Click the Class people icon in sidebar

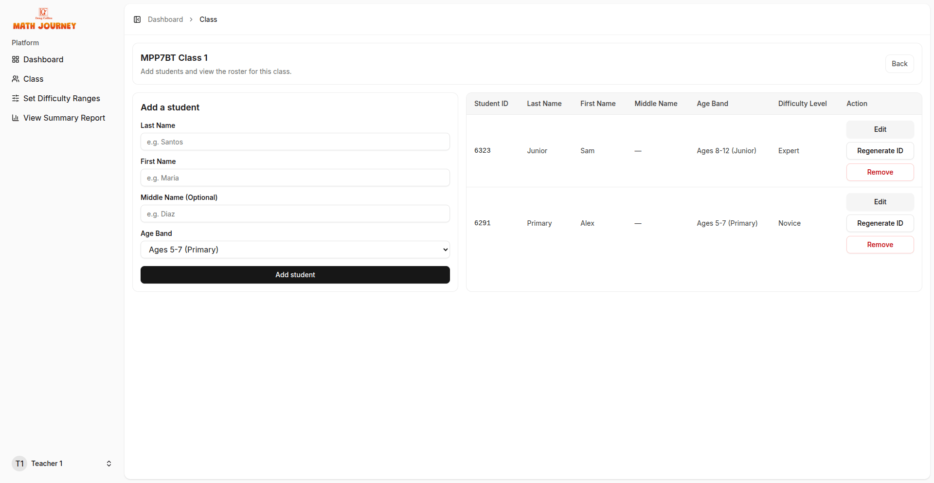[x=16, y=79]
